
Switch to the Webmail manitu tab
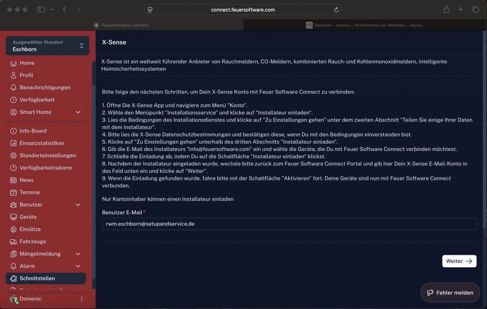[x=364, y=25]
